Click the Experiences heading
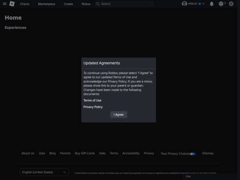This screenshot has width=240, height=180. (15, 28)
